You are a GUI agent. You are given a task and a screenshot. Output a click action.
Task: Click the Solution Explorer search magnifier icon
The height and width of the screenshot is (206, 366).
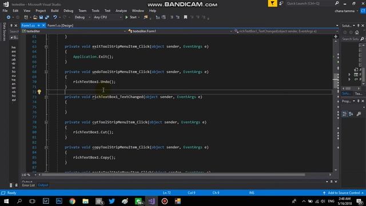tap(362, 39)
